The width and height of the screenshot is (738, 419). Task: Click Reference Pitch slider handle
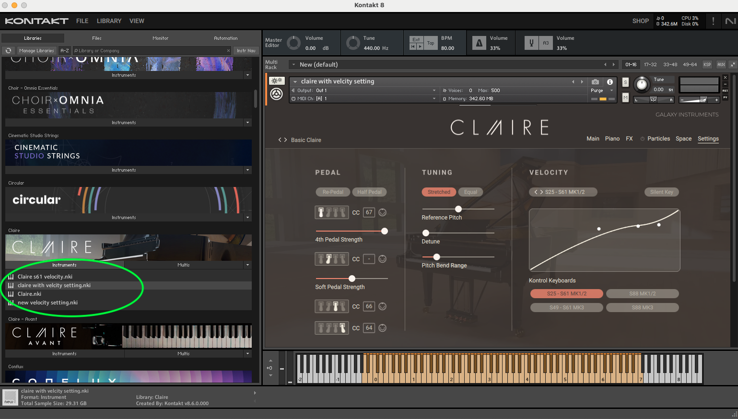(x=458, y=209)
